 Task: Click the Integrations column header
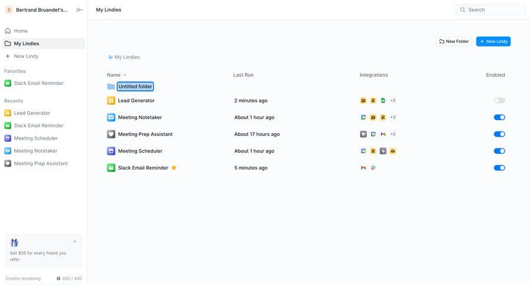pyautogui.click(x=373, y=75)
